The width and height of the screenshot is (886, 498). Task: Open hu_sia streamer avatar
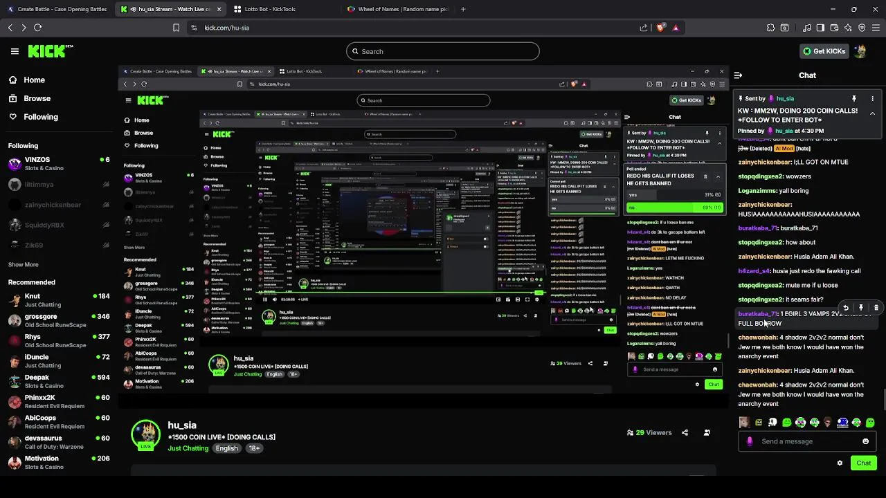pos(146,434)
